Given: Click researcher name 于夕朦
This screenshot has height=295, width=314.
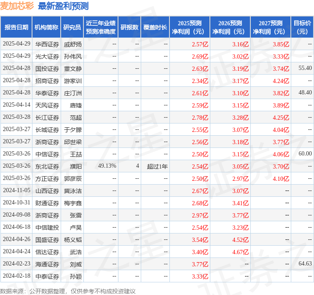Looking at the screenshot, I should 73,130.
